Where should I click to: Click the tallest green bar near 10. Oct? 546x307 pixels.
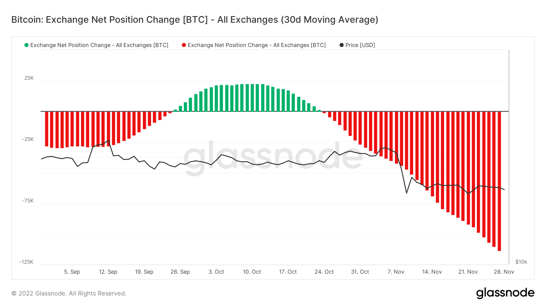252,98
